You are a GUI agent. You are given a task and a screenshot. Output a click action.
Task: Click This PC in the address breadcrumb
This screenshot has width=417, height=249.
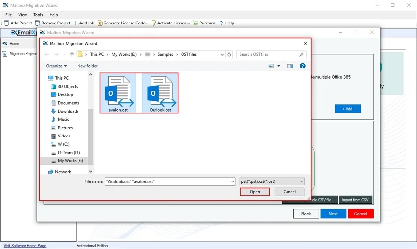coord(97,54)
